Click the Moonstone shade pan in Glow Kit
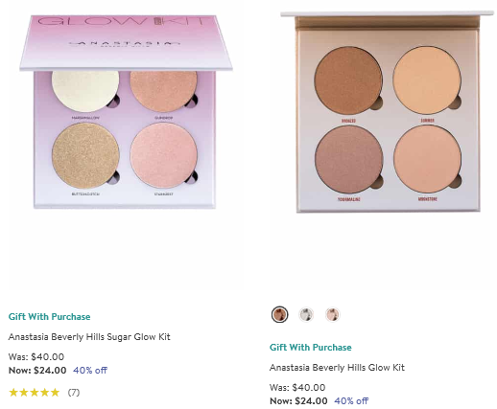This screenshot has width=497, height=409. [x=428, y=159]
